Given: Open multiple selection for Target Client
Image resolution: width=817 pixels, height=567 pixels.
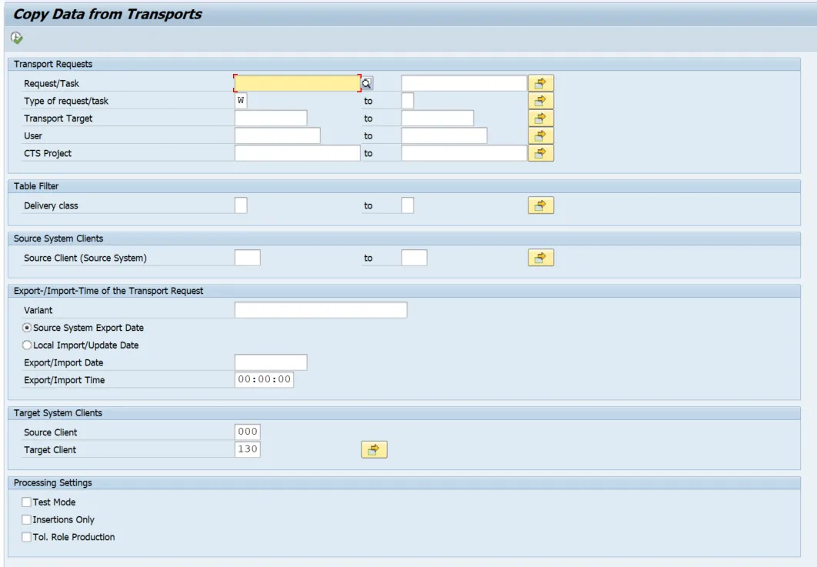Looking at the screenshot, I should pyautogui.click(x=374, y=449).
